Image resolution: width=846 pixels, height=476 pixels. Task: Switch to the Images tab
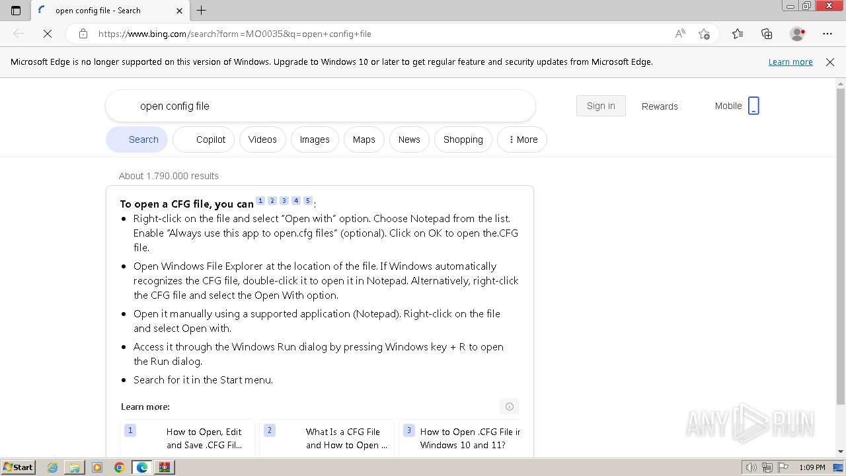[315, 139]
